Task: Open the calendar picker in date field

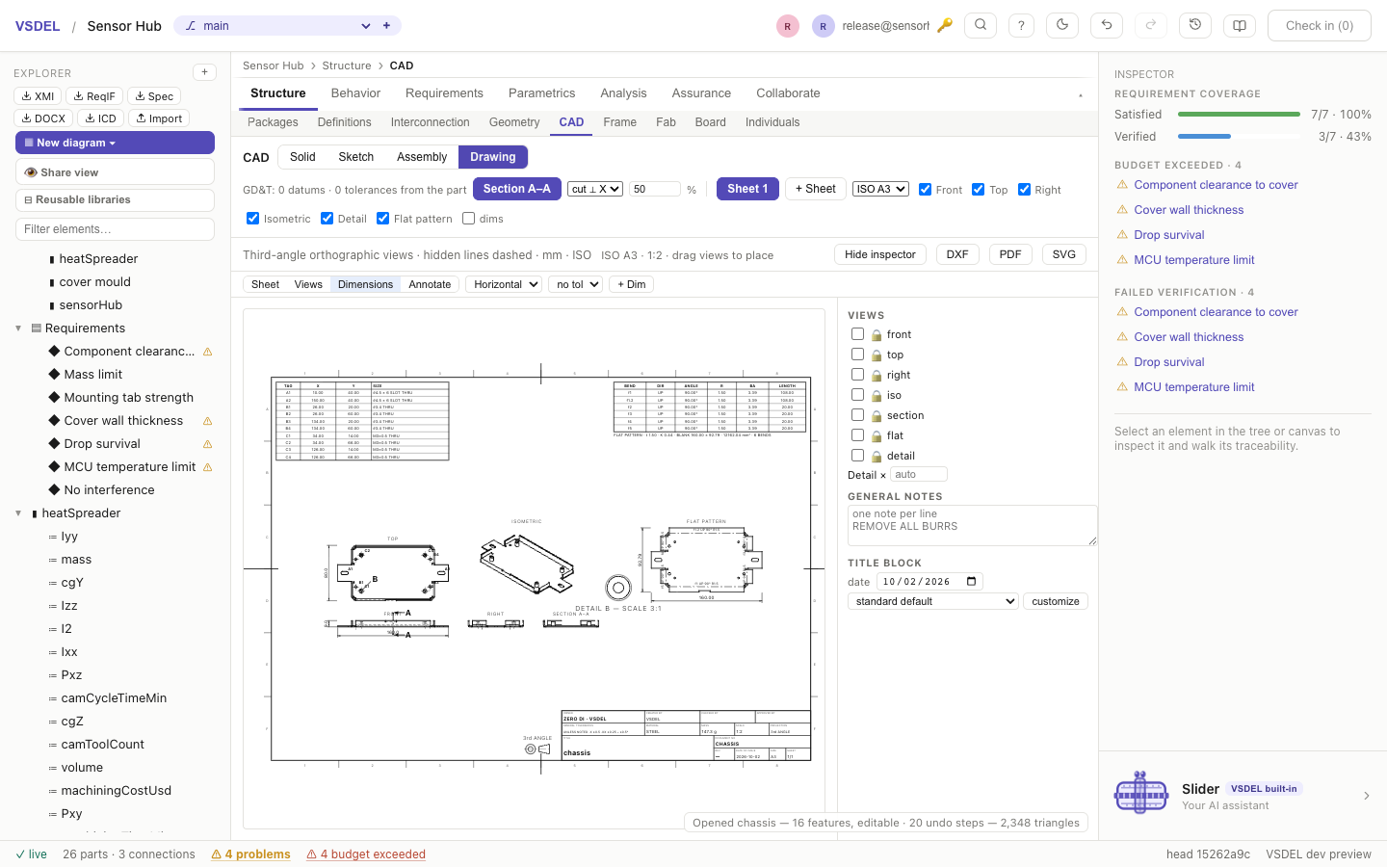Action: 972,581
